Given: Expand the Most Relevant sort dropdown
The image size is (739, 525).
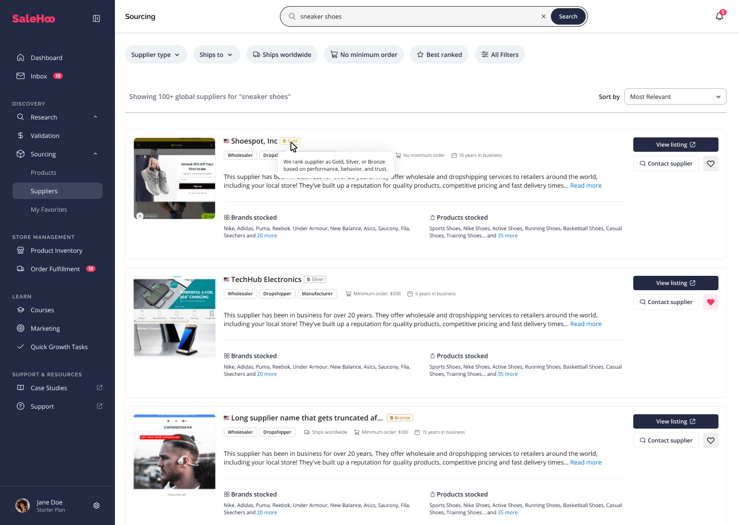Looking at the screenshot, I should pos(675,97).
